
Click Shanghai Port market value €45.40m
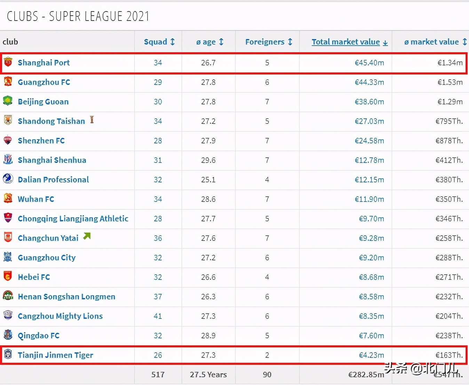tap(369, 63)
